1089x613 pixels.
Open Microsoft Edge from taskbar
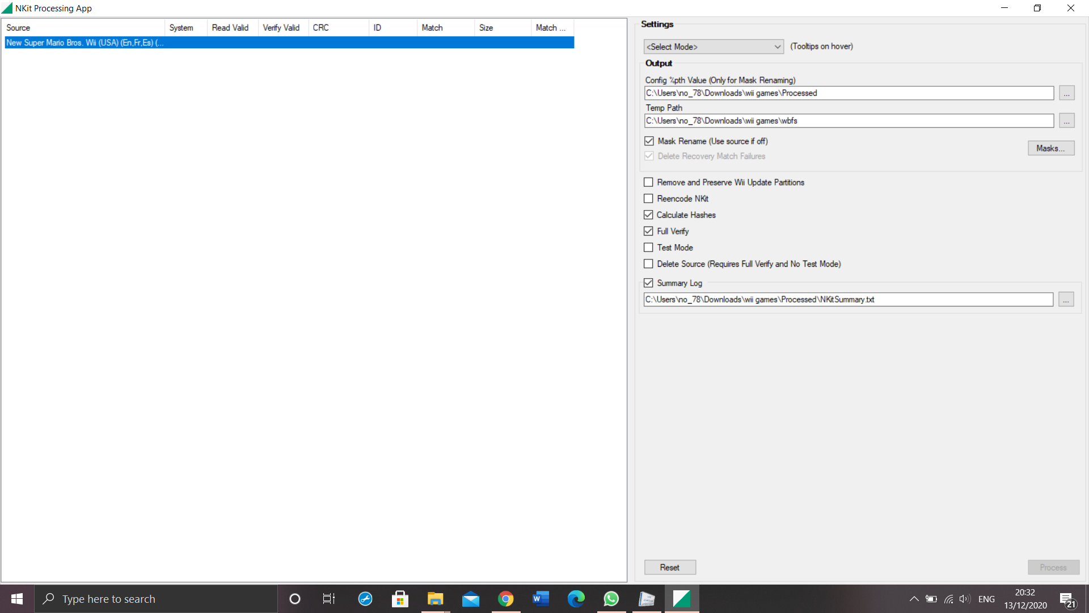click(x=576, y=599)
